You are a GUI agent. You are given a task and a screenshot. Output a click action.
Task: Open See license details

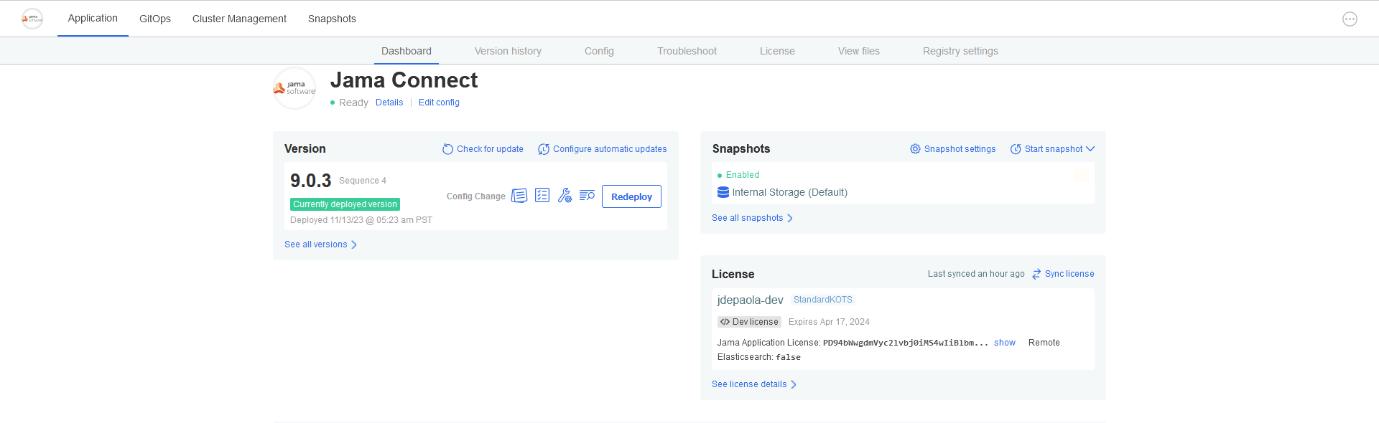pyautogui.click(x=754, y=384)
